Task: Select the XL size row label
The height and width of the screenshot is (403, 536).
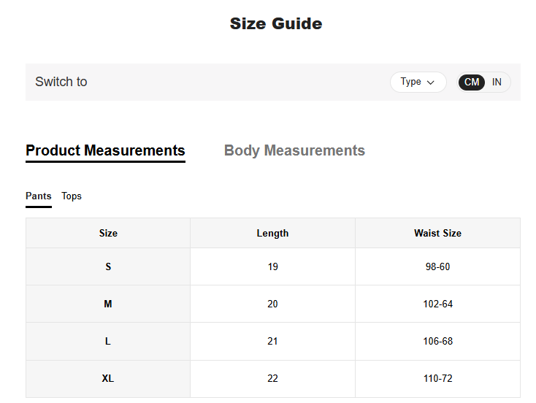Action: [x=108, y=378]
